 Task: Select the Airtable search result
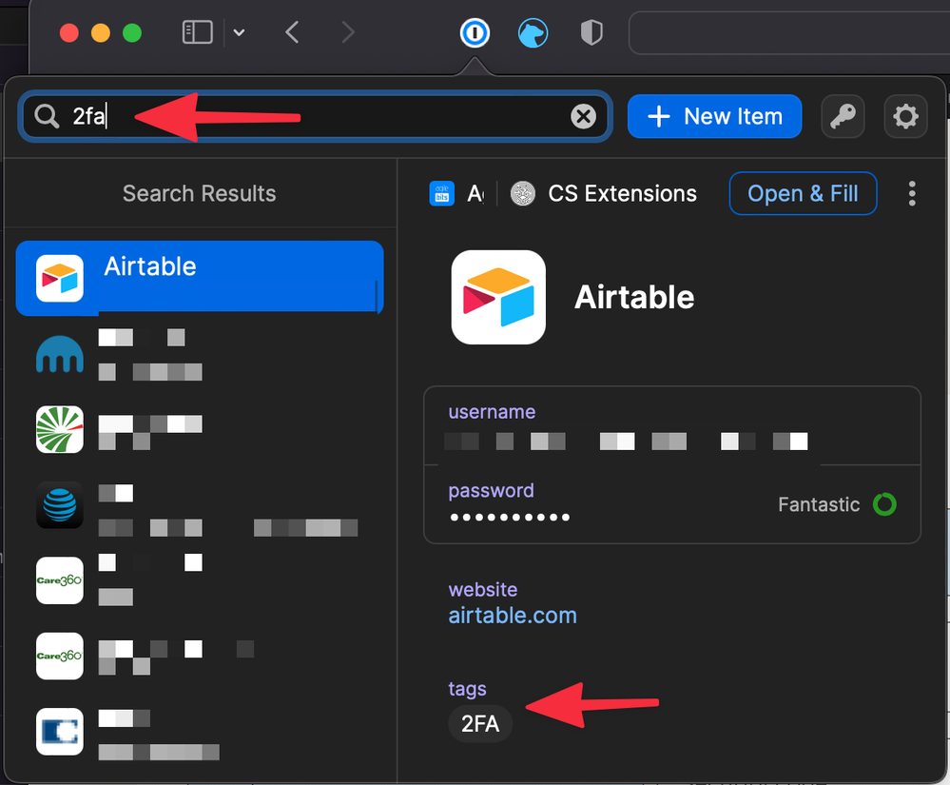[200, 278]
